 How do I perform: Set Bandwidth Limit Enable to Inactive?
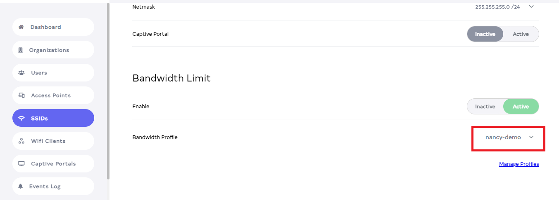tap(485, 107)
